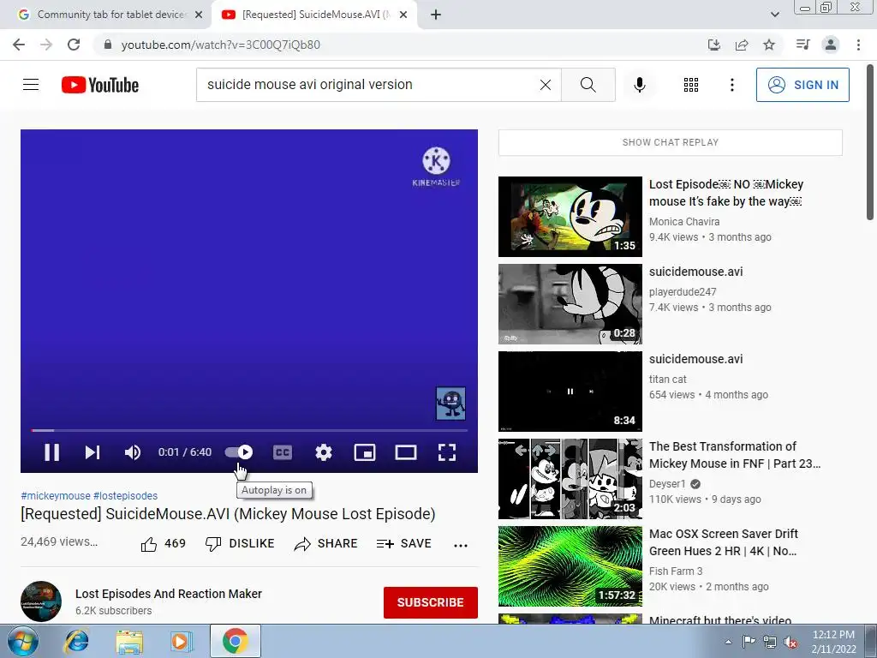Open YouTube hamburger guide menu
This screenshot has height=658, width=877.
(31, 85)
